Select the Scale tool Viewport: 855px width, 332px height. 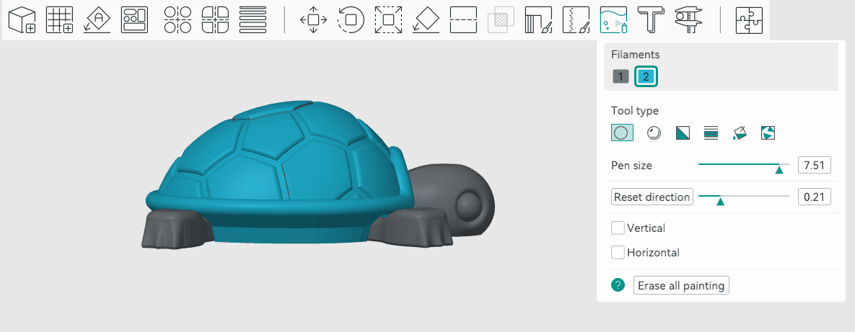388,20
